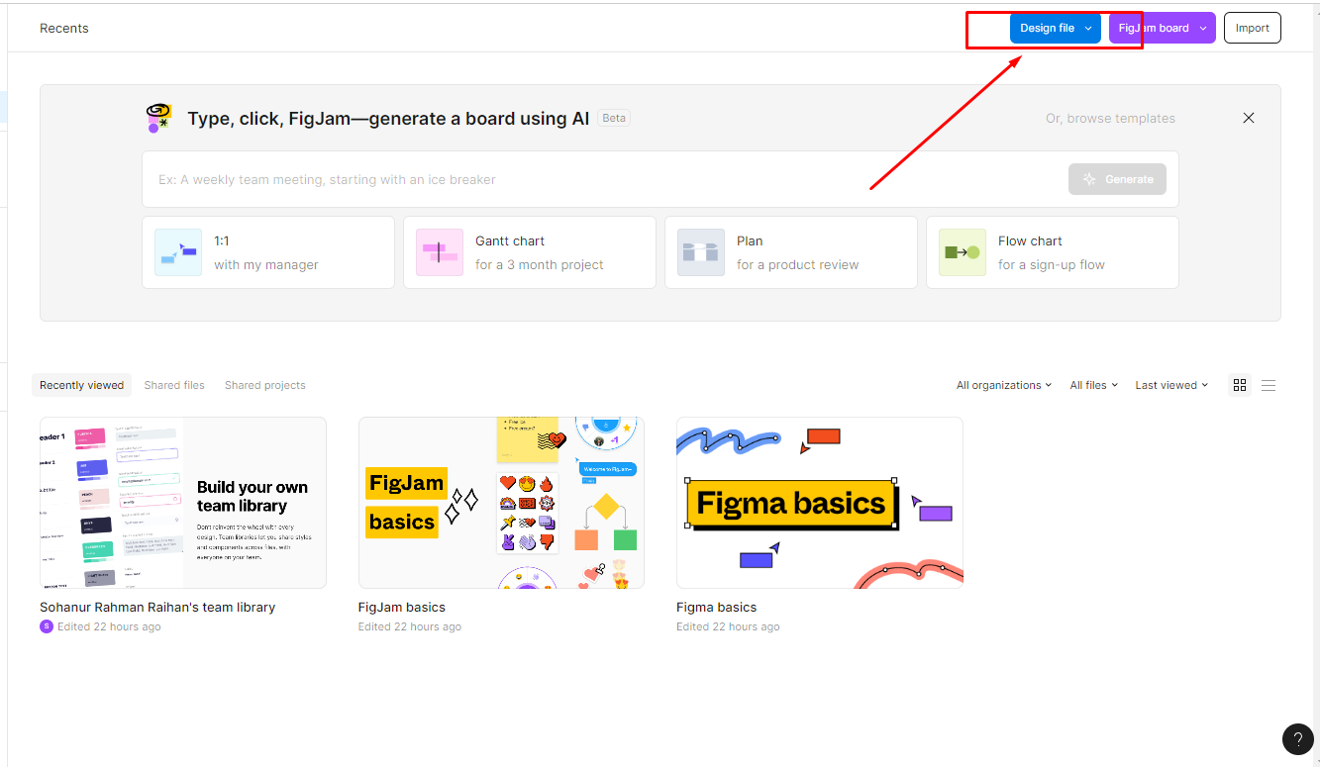This screenshot has width=1320, height=767.
Task: Click the Recents page heading
Action: pos(64,28)
